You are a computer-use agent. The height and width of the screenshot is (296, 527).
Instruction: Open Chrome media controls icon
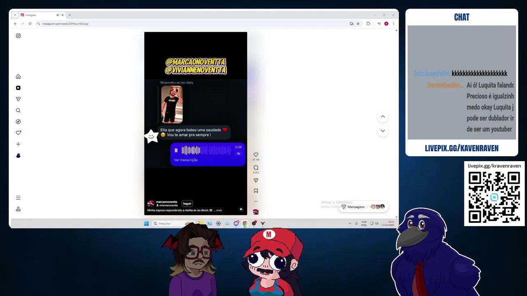click(x=379, y=24)
